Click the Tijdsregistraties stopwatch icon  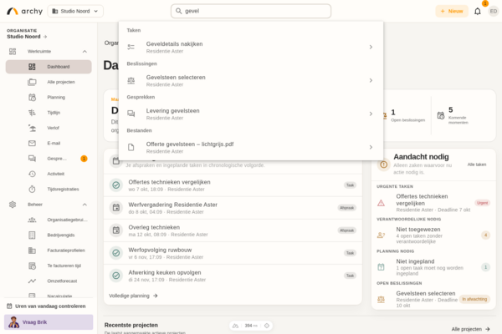click(x=32, y=190)
